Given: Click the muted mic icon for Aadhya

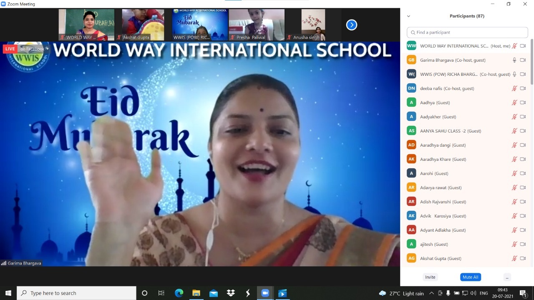Looking at the screenshot, I should [x=514, y=102].
